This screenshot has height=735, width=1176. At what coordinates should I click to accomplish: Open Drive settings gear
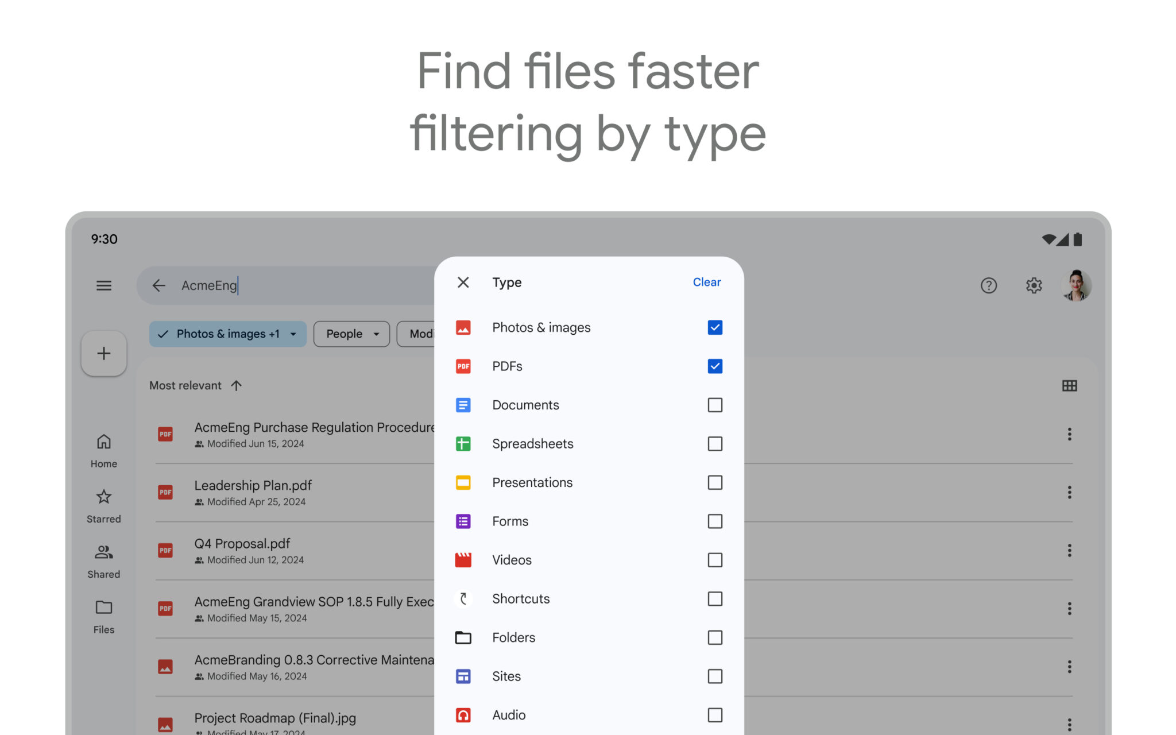(x=1034, y=285)
